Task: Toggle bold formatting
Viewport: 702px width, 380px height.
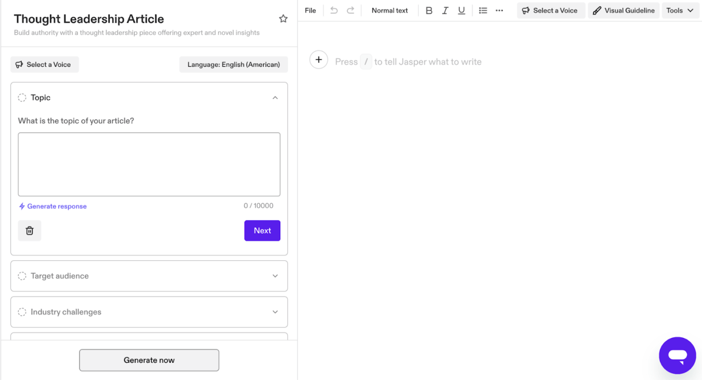Action: (429, 11)
